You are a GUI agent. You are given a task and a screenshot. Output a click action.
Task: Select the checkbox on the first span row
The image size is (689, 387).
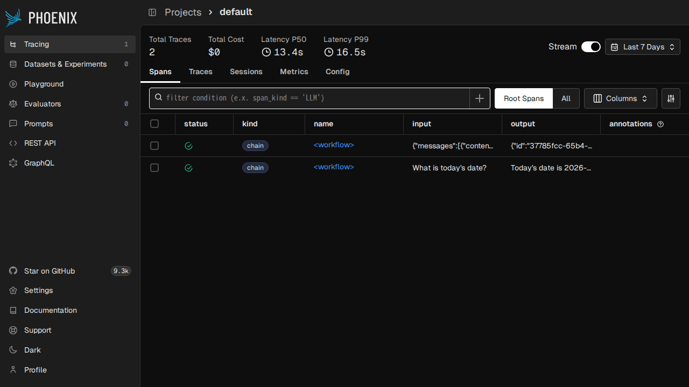click(154, 145)
